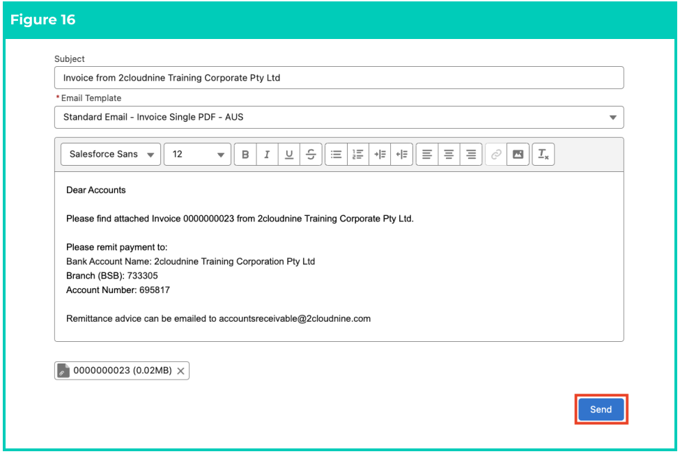Click the 'Please find attached Invoice' line
This screenshot has height=454, width=680.
(240, 219)
